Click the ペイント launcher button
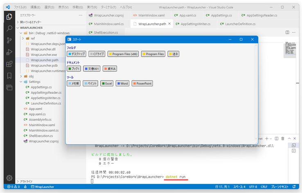 tap(90, 84)
